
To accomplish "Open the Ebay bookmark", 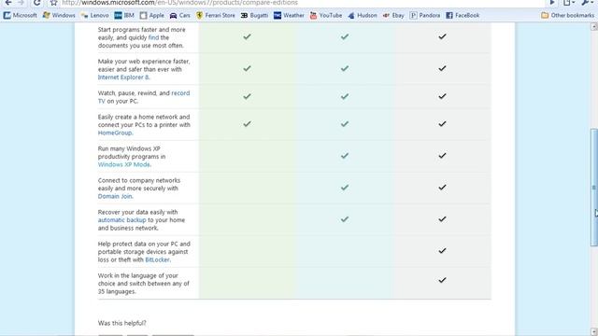I will [x=393, y=15].
